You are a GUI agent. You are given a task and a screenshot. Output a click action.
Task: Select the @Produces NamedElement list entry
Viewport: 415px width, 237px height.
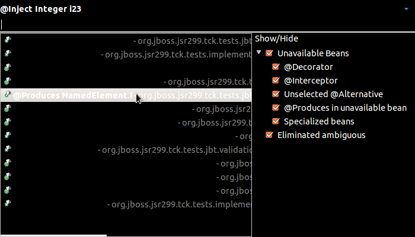71,95
